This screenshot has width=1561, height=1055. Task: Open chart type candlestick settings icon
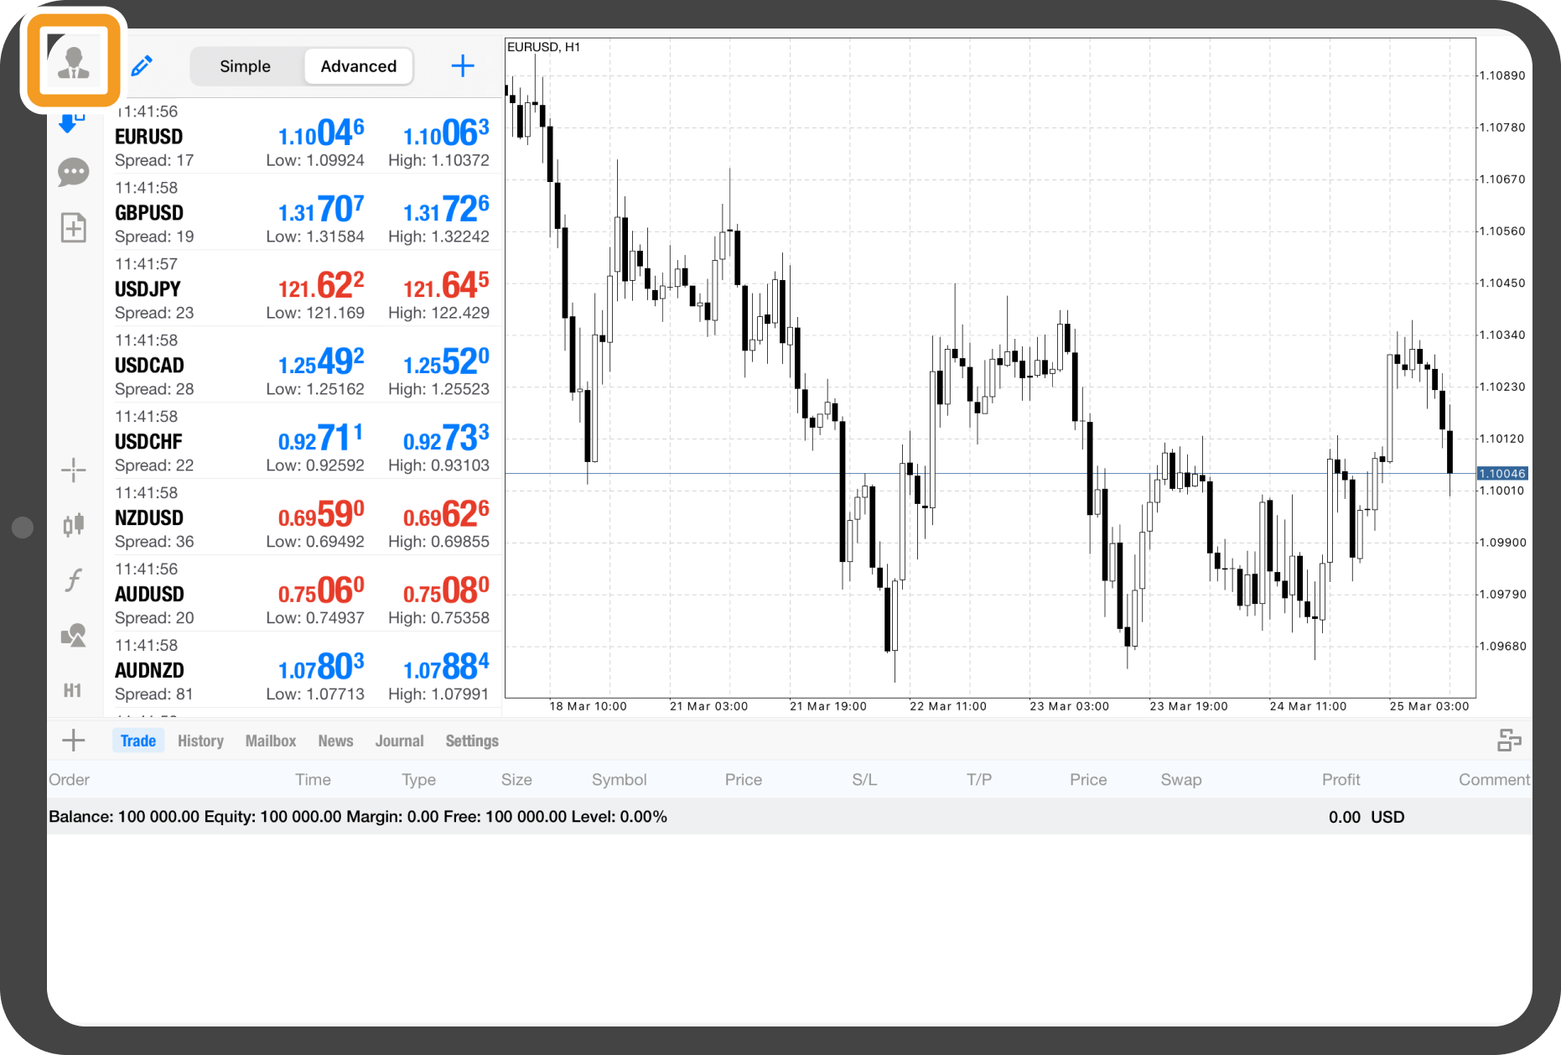[x=74, y=524]
